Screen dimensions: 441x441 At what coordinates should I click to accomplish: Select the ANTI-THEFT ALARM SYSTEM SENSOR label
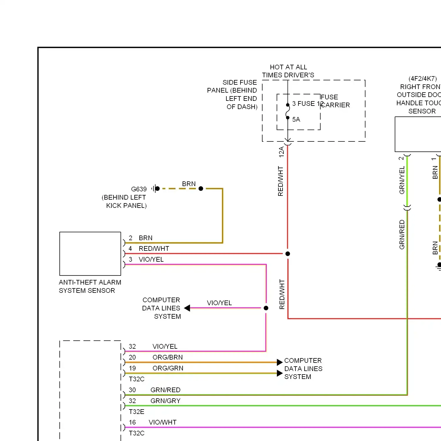point(90,286)
